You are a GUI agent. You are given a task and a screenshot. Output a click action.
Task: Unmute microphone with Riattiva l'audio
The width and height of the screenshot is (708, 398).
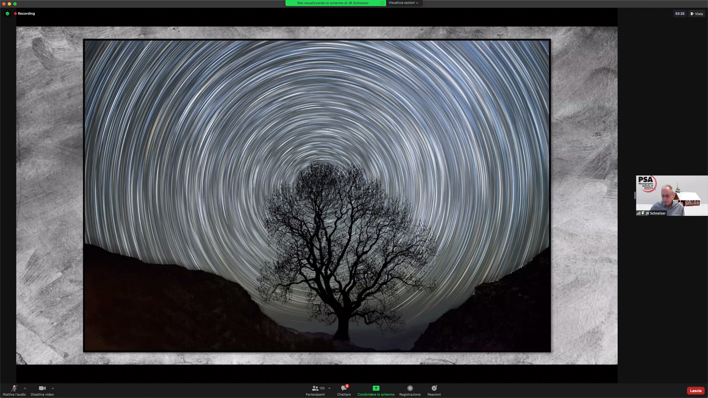tap(14, 391)
